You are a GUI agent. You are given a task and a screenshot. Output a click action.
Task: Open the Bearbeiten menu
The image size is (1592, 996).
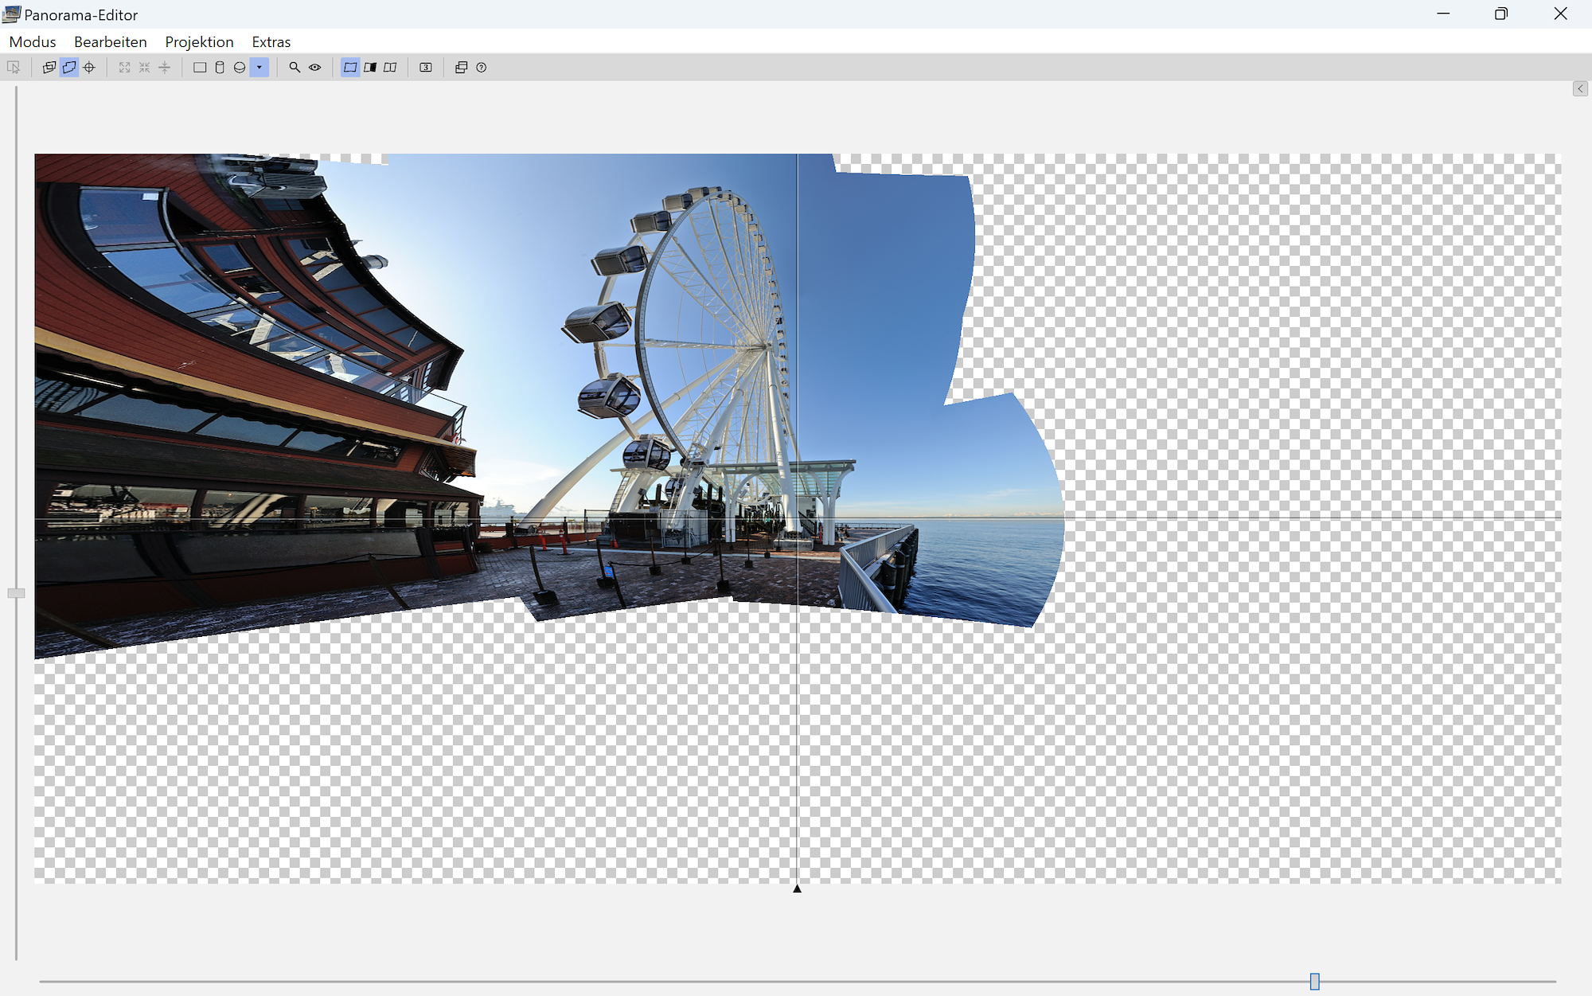pos(110,41)
